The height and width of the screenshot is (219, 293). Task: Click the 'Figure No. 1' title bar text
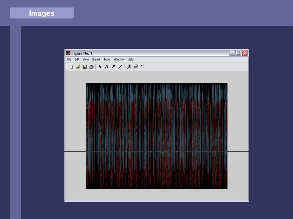click(82, 53)
